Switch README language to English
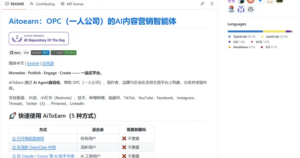The width and height of the screenshot is (300, 158). click(33, 63)
